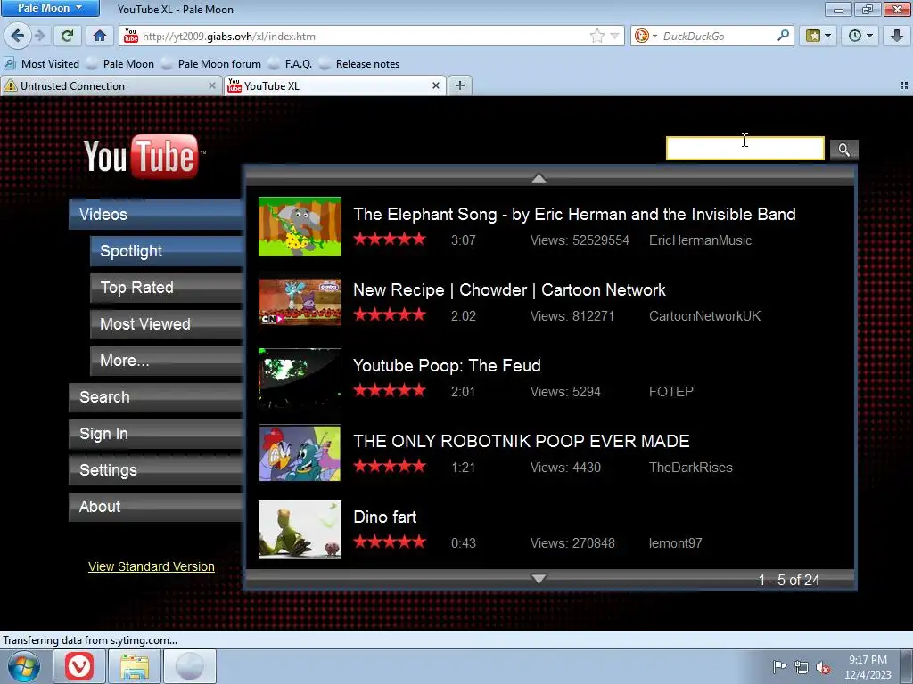
Task: Open the URL history dropdown arrow
Action: coord(614,36)
